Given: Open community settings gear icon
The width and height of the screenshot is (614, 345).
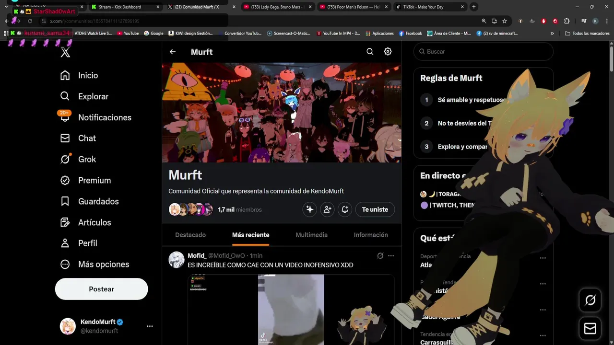Looking at the screenshot, I should pos(388,52).
